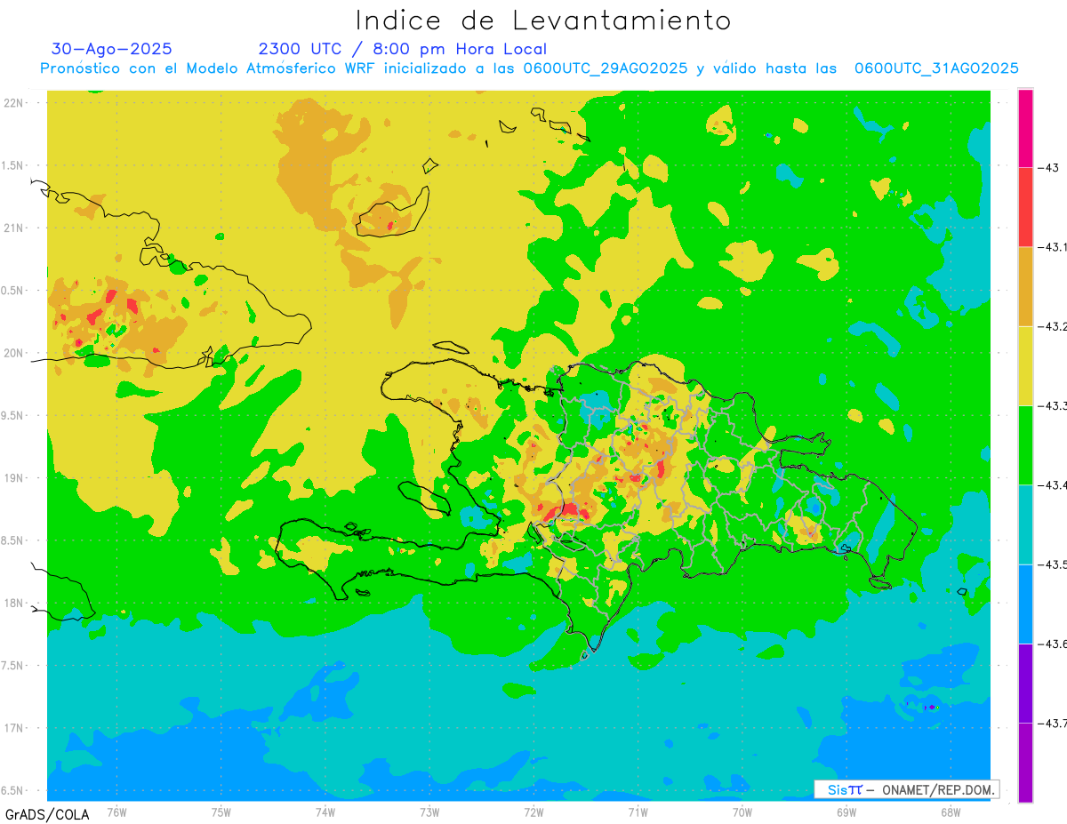This screenshot has width=1067, height=824.
Task: Select the teal color bar segment
Action: pyautogui.click(x=1025, y=524)
